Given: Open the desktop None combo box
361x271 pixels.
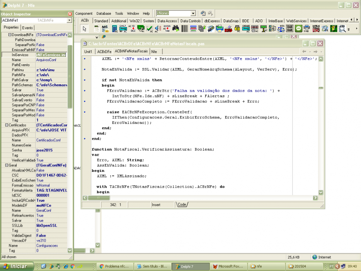Looking at the screenshot, I should tap(193, 14).
